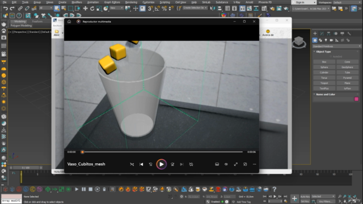This screenshot has height=204, width=363.
Task: Click the Phoenix FD help question mark icon
Action: (275, 189)
